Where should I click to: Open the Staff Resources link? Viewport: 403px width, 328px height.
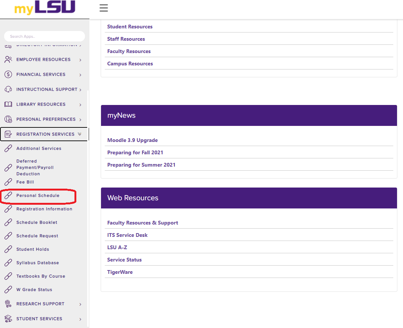tap(126, 39)
